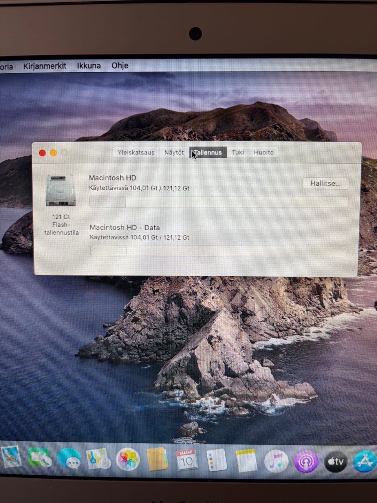This screenshot has height=503, width=377.
Task: Open the Kirjanmerkit menu
Action: tap(45, 66)
